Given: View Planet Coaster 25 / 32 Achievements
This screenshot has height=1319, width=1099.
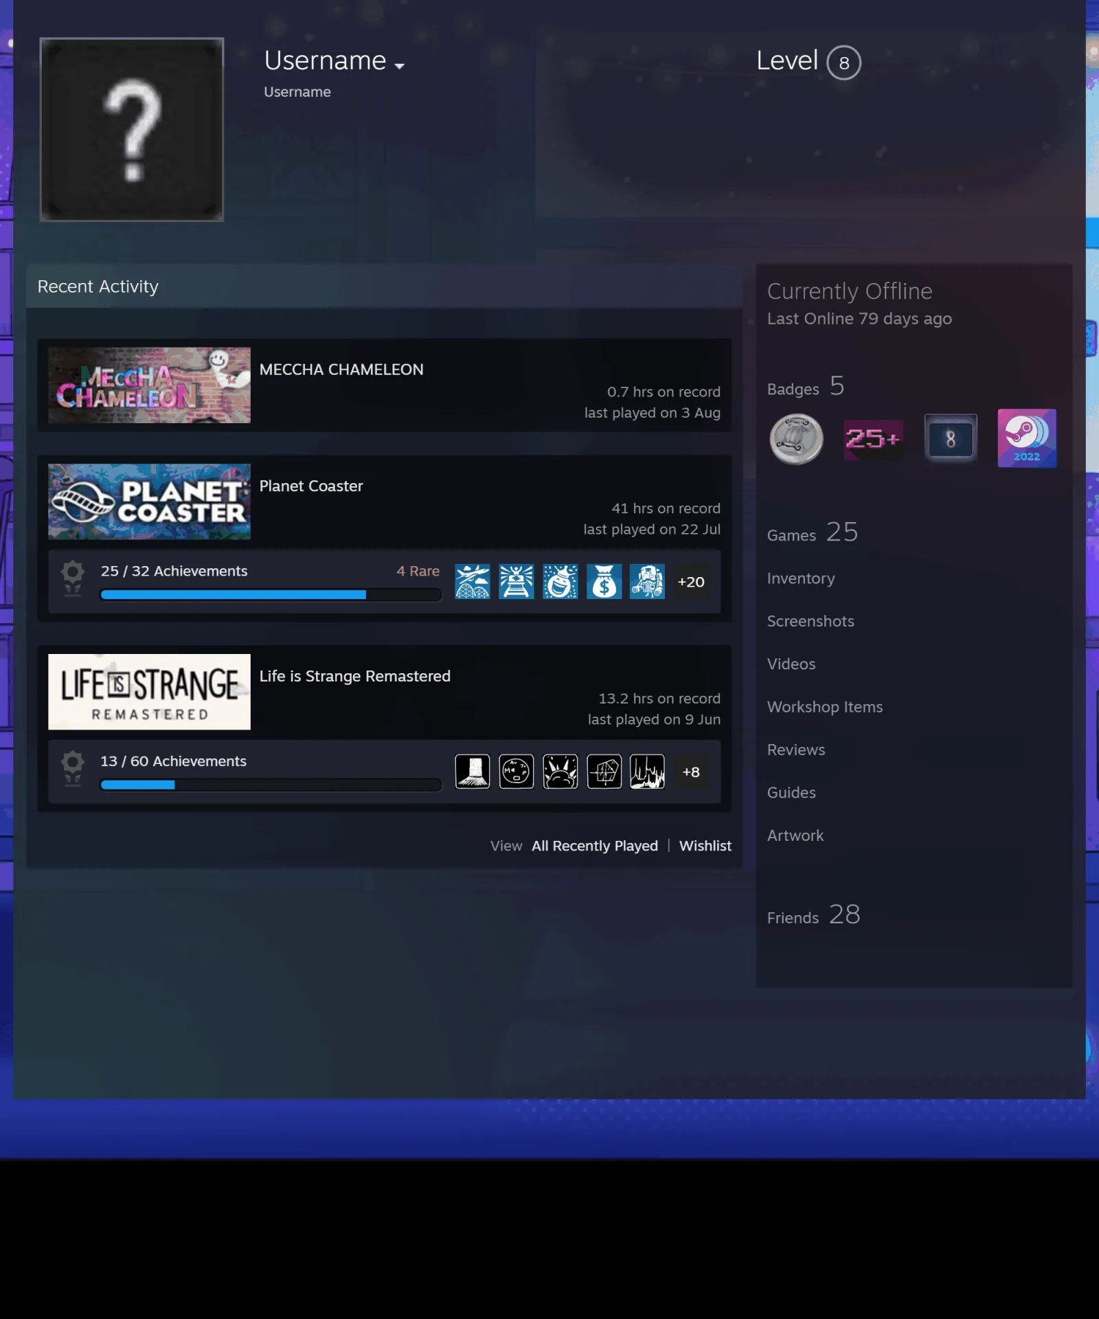Looking at the screenshot, I should [x=174, y=572].
